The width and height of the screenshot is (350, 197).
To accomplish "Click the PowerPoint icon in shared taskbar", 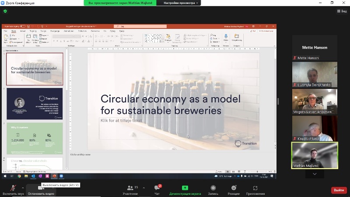I will [55, 176].
